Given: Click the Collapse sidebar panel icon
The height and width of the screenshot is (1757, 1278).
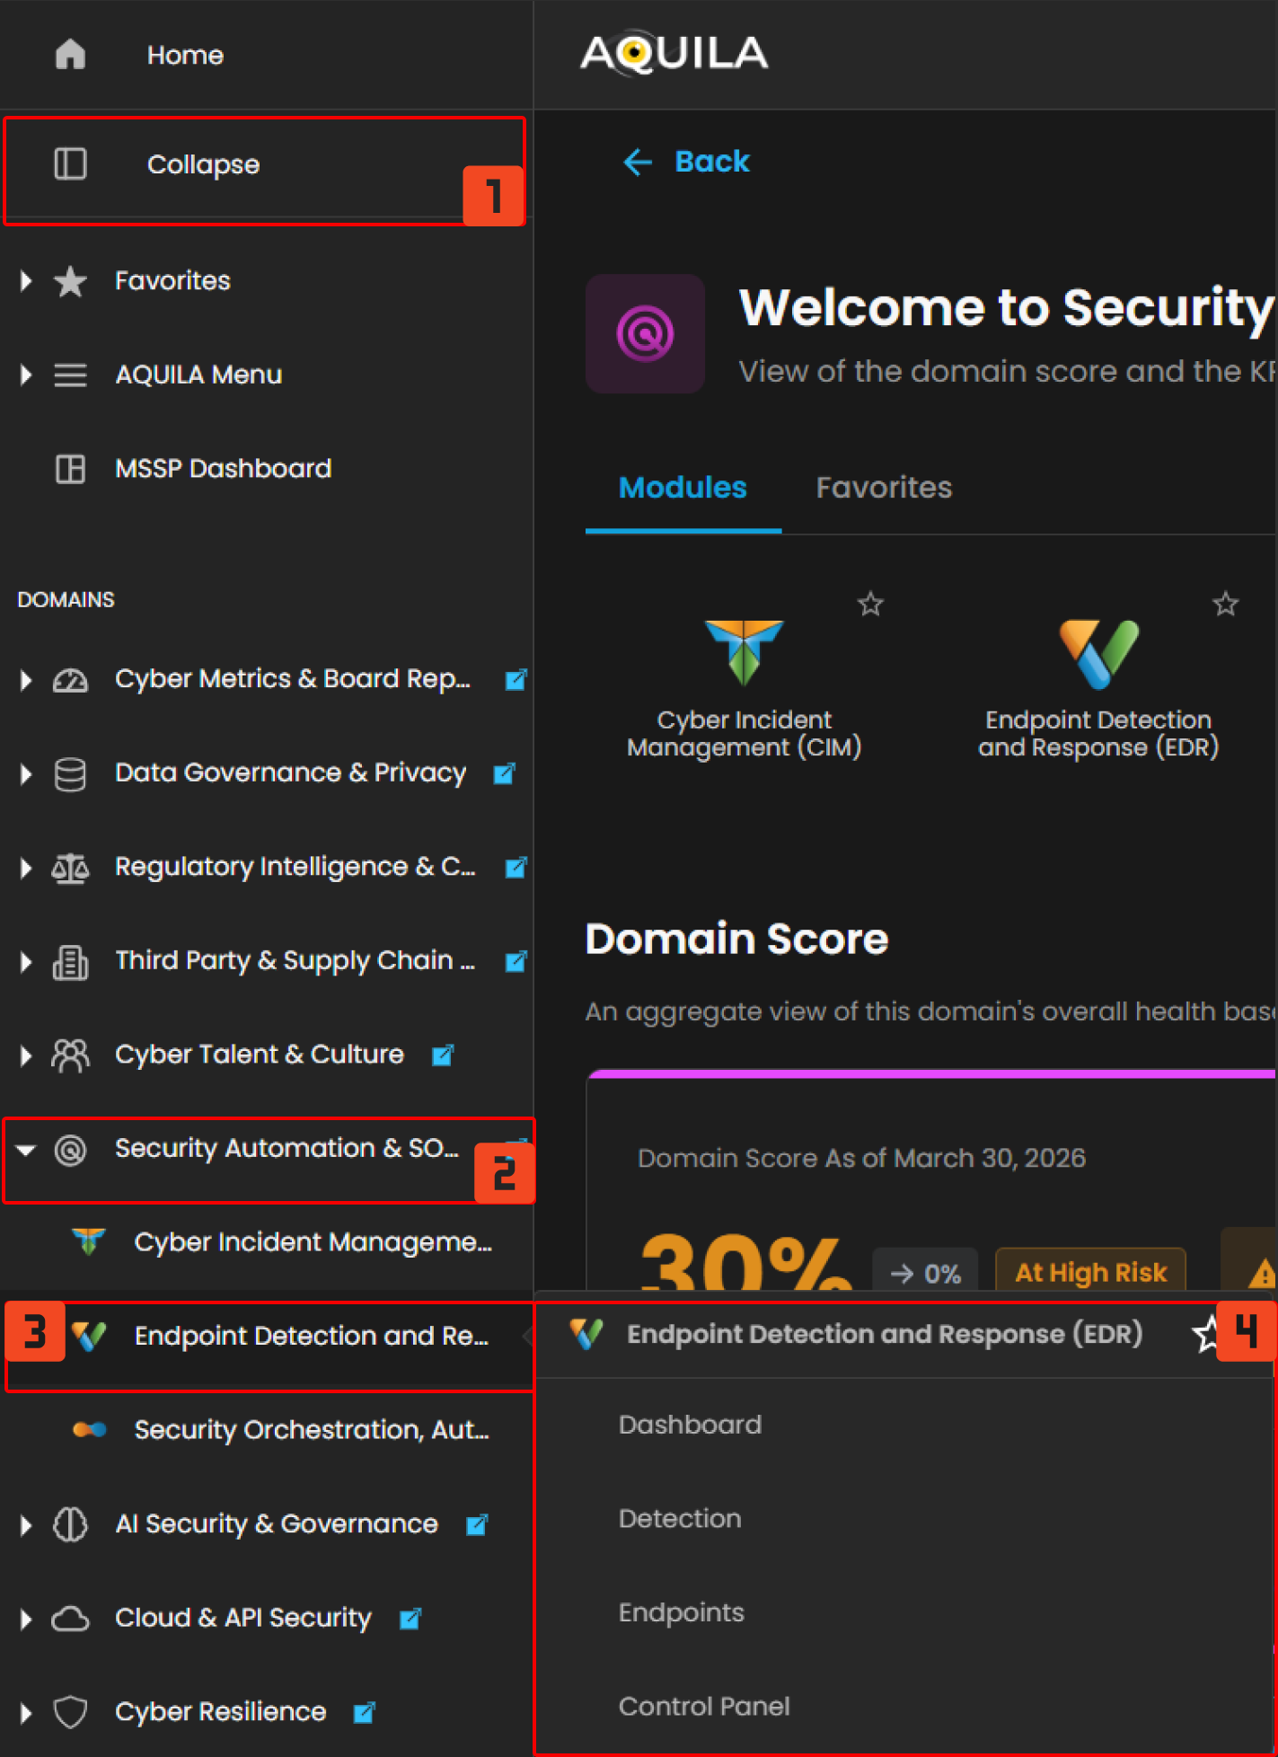Looking at the screenshot, I should tap(70, 164).
